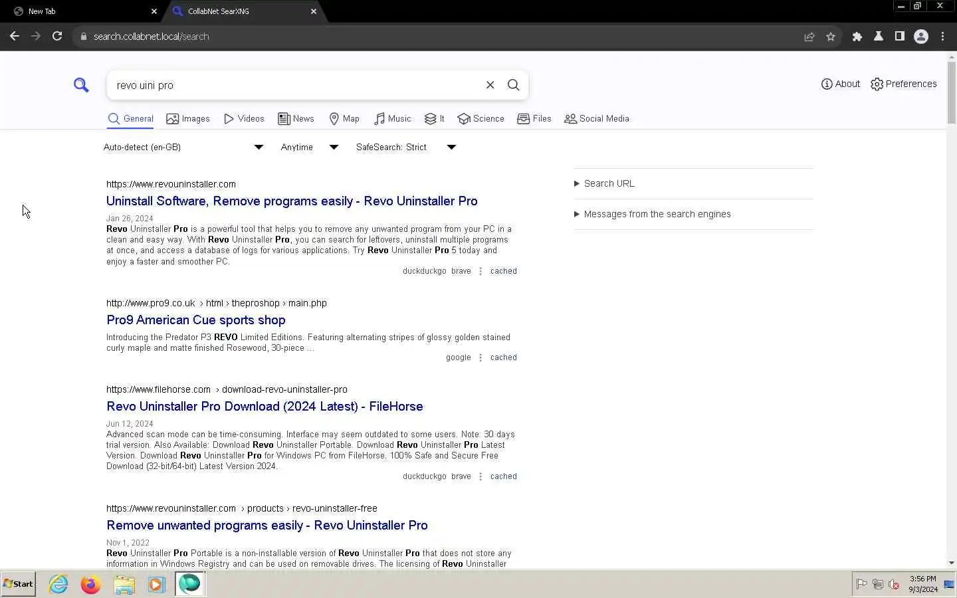The width and height of the screenshot is (957, 598).
Task: Open Action Center flag in system tray
Action: point(862,585)
